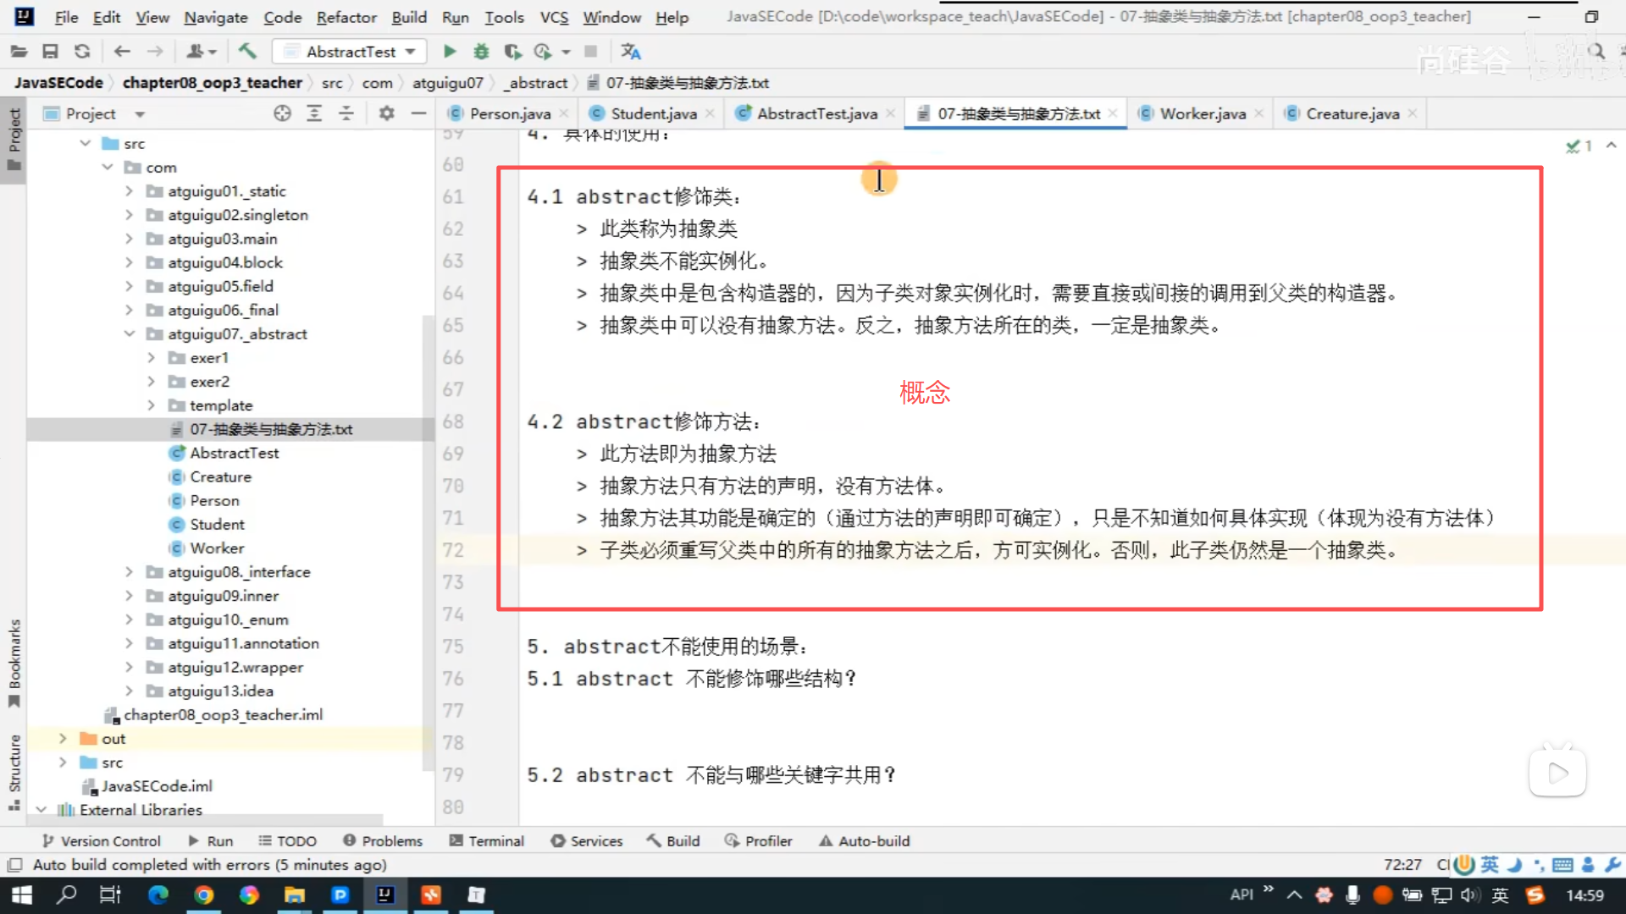Click Save All disk icon
Image resolution: width=1626 pixels, height=914 pixels.
(50, 52)
